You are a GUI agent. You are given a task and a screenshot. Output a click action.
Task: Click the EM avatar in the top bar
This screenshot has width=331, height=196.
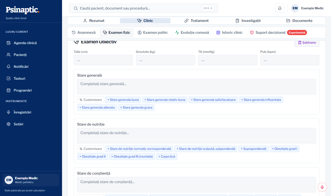[x=295, y=8]
